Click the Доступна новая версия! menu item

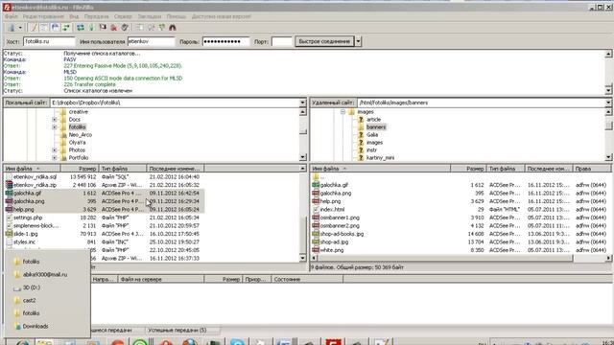[x=222, y=16]
